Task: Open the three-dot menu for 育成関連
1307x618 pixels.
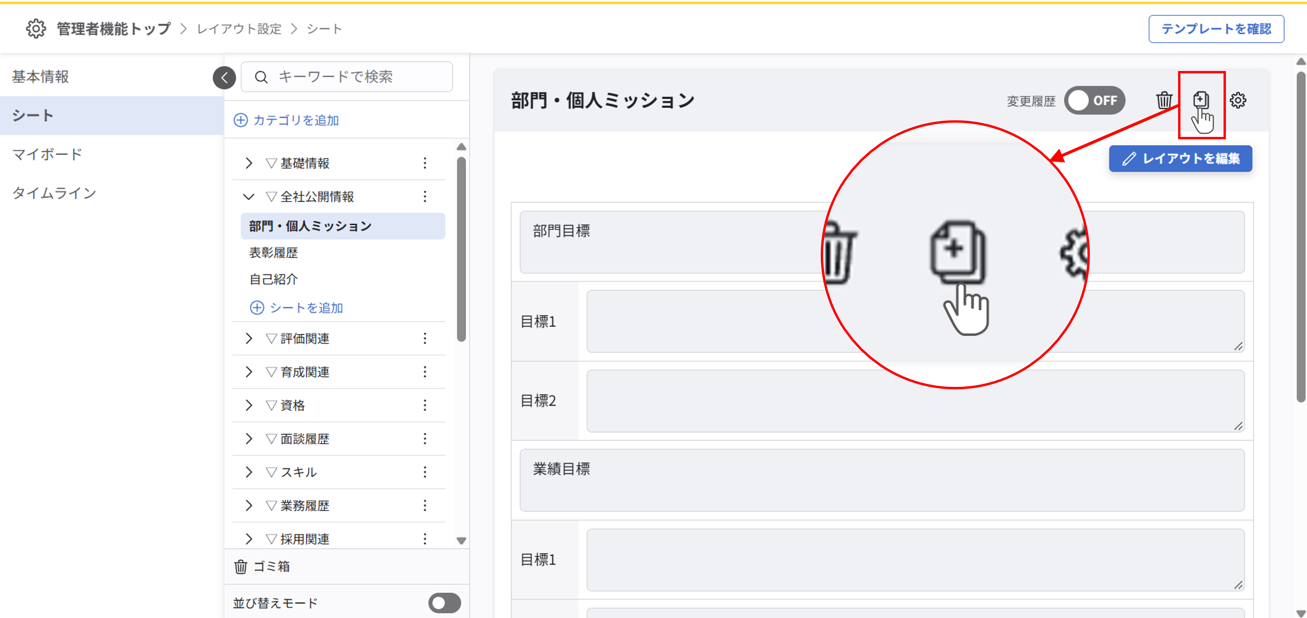Action: click(x=425, y=372)
